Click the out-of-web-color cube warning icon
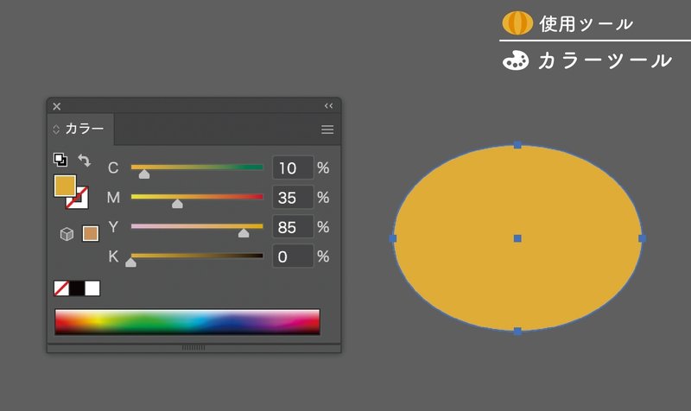 coord(67,234)
